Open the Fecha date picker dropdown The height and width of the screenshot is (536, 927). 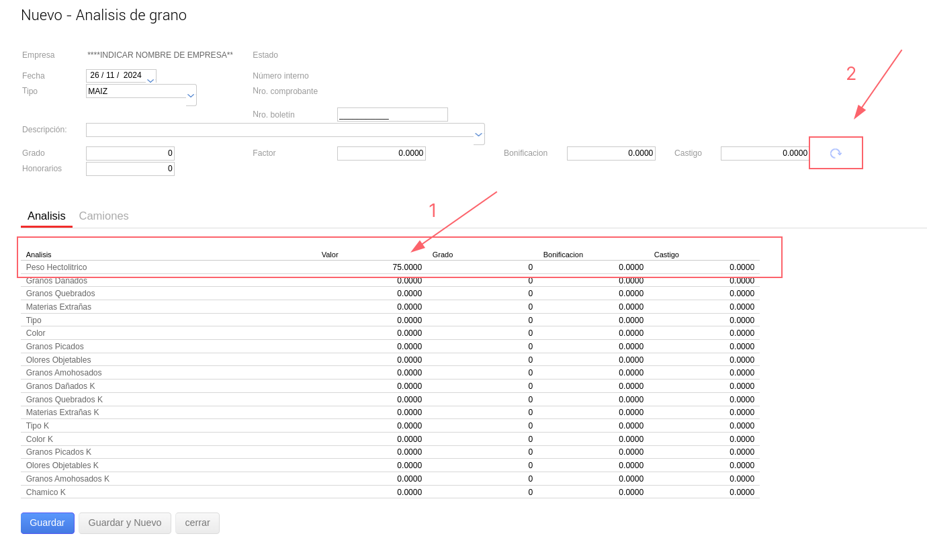(x=150, y=80)
